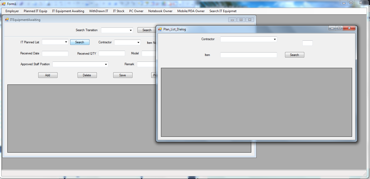370x179 pixels.
Task: Open the IT Equipment Awaiting menu
Action: [x=68, y=11]
